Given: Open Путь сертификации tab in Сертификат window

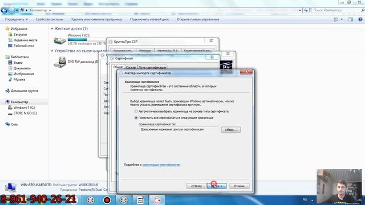Looking at the screenshot, I should [x=152, y=67].
